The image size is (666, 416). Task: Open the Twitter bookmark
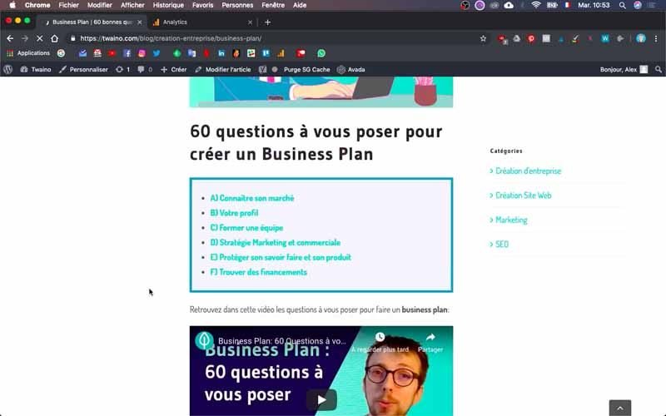click(157, 53)
